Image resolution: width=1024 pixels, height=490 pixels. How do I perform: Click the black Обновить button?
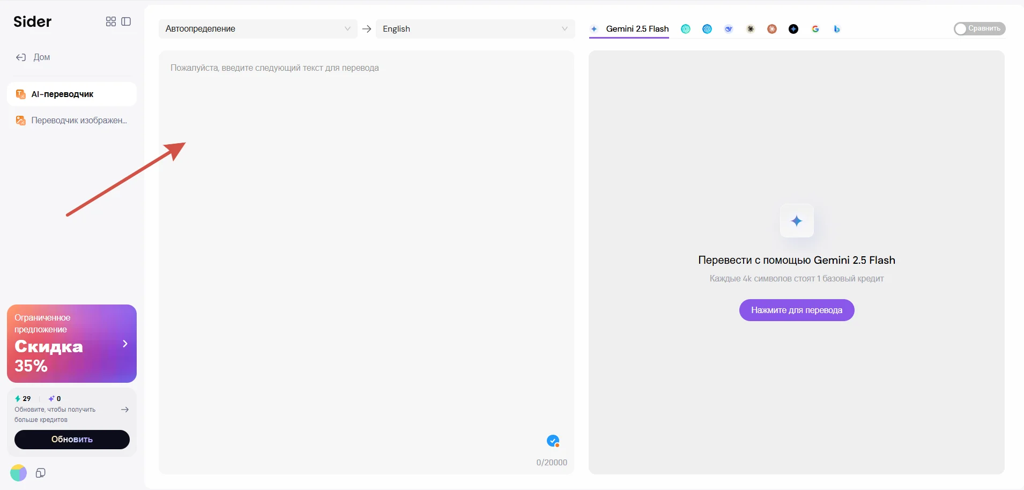click(x=72, y=440)
